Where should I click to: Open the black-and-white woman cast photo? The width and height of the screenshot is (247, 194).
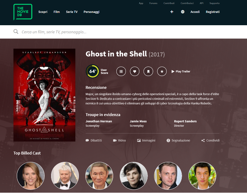click(134, 176)
